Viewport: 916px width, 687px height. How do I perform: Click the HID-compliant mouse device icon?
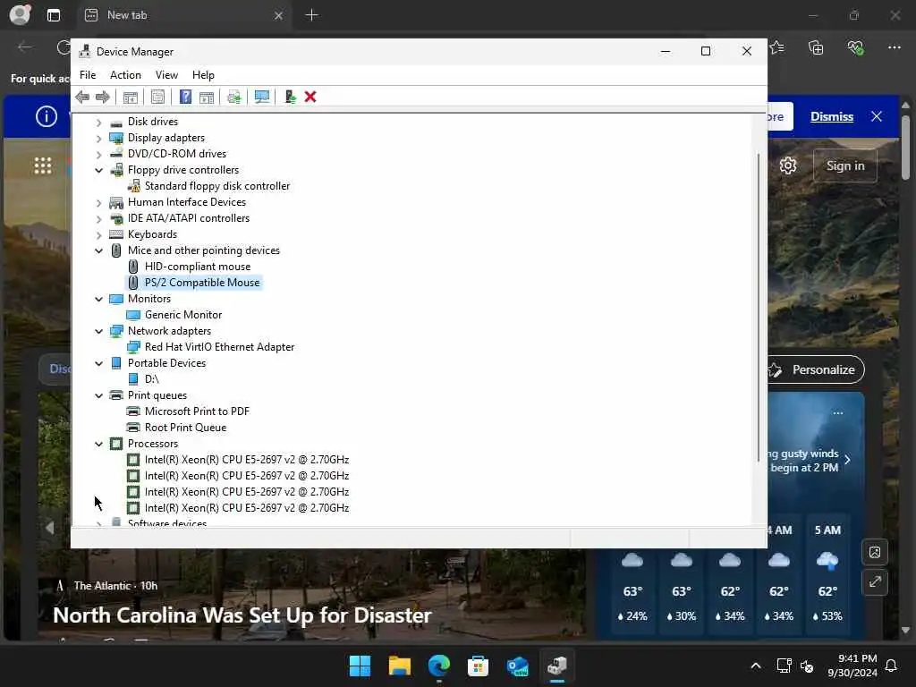pyautogui.click(x=133, y=267)
